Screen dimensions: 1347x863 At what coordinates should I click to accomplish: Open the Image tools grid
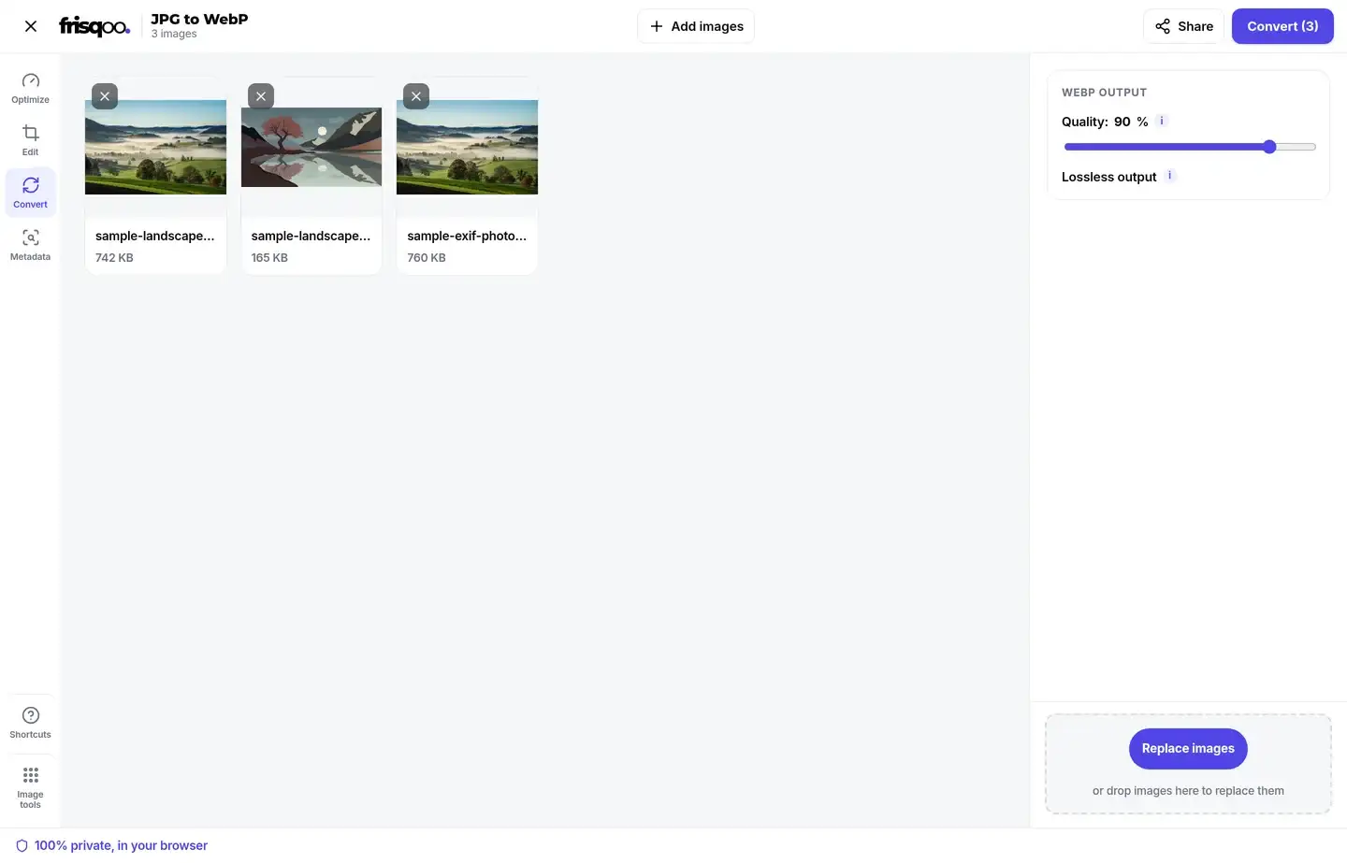point(30,786)
